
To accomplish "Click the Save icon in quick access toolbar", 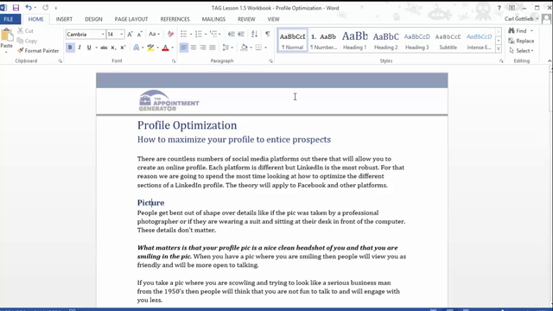I will [x=16, y=8].
